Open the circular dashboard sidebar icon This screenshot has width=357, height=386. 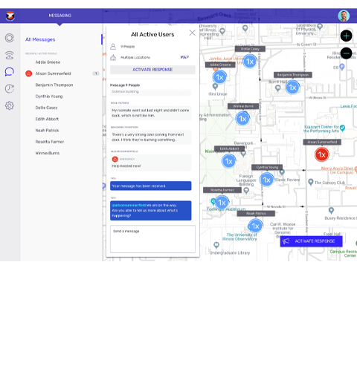[x=10, y=38]
